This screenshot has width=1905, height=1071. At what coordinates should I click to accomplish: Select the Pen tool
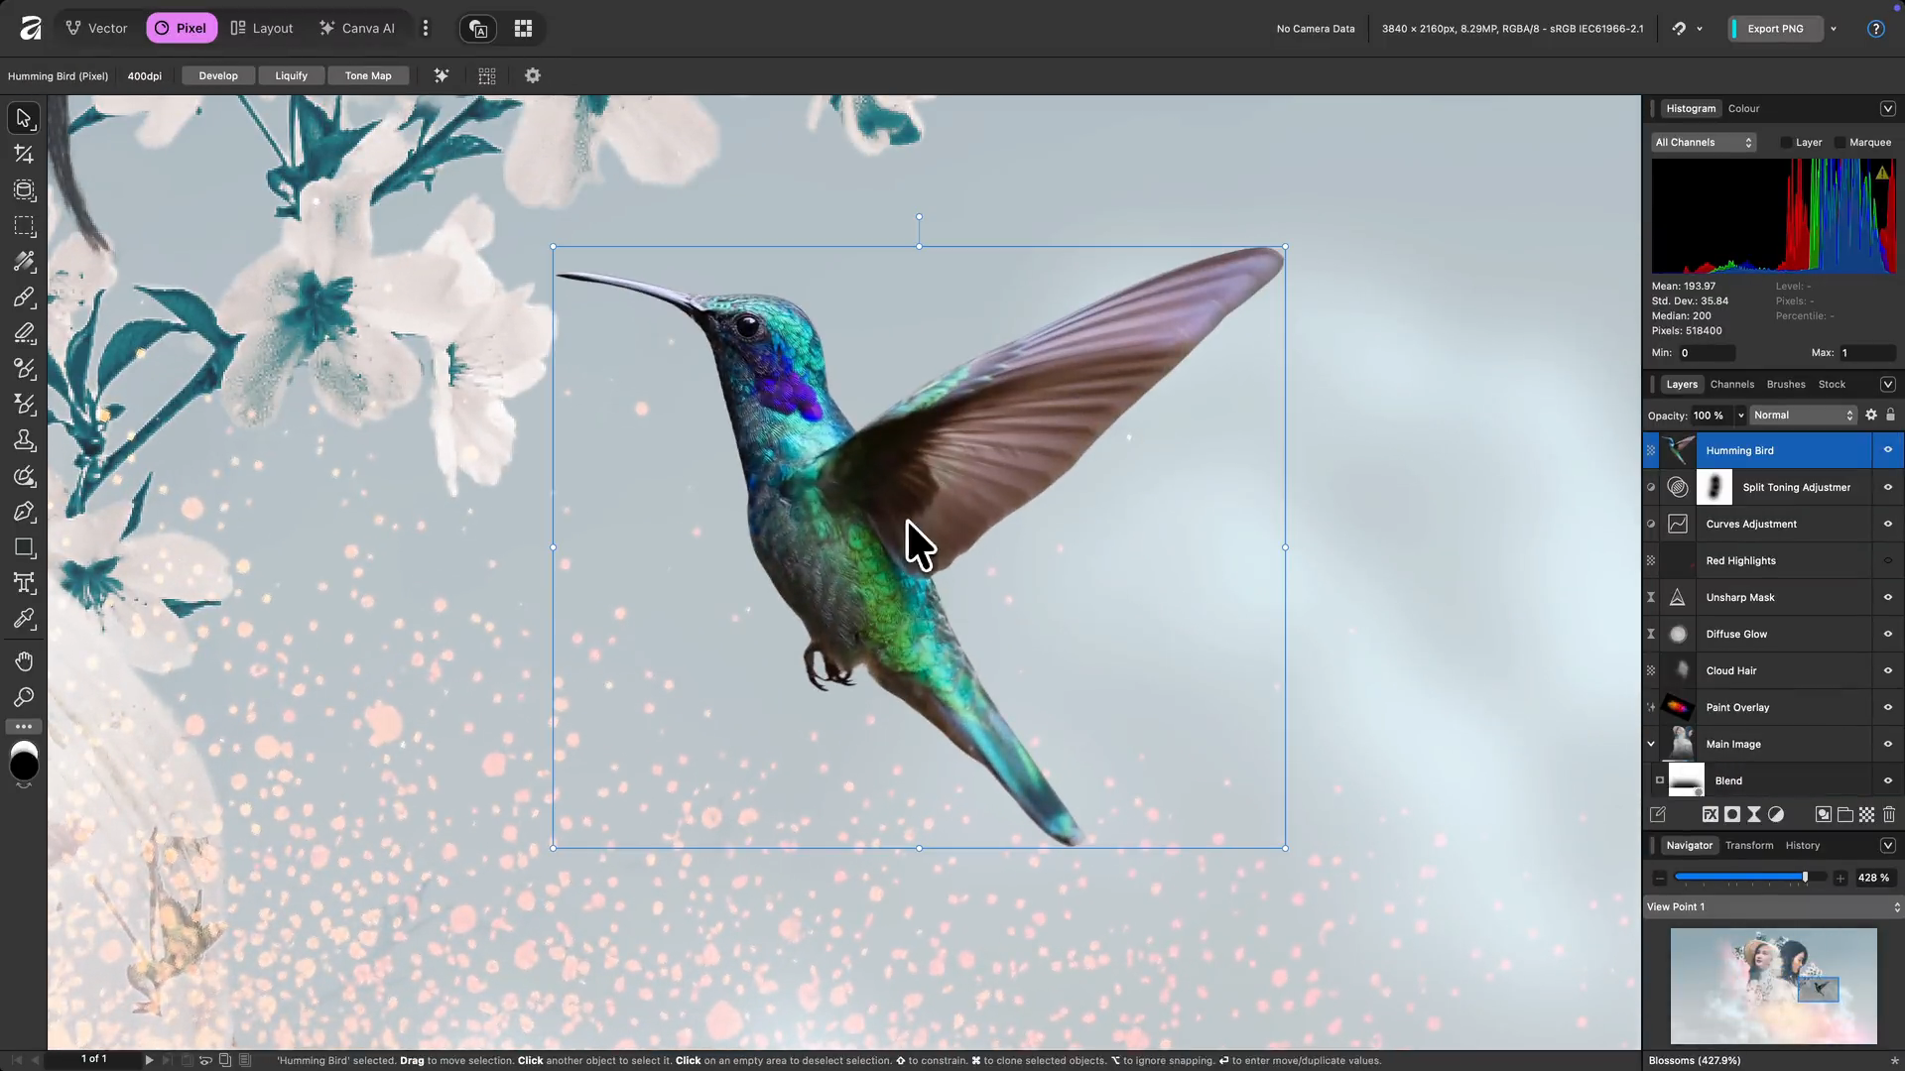click(x=24, y=512)
